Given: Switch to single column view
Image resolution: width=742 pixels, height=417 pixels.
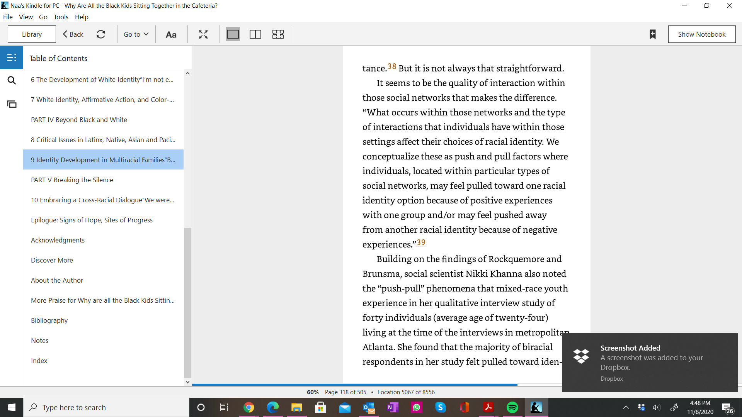Looking at the screenshot, I should (233, 34).
